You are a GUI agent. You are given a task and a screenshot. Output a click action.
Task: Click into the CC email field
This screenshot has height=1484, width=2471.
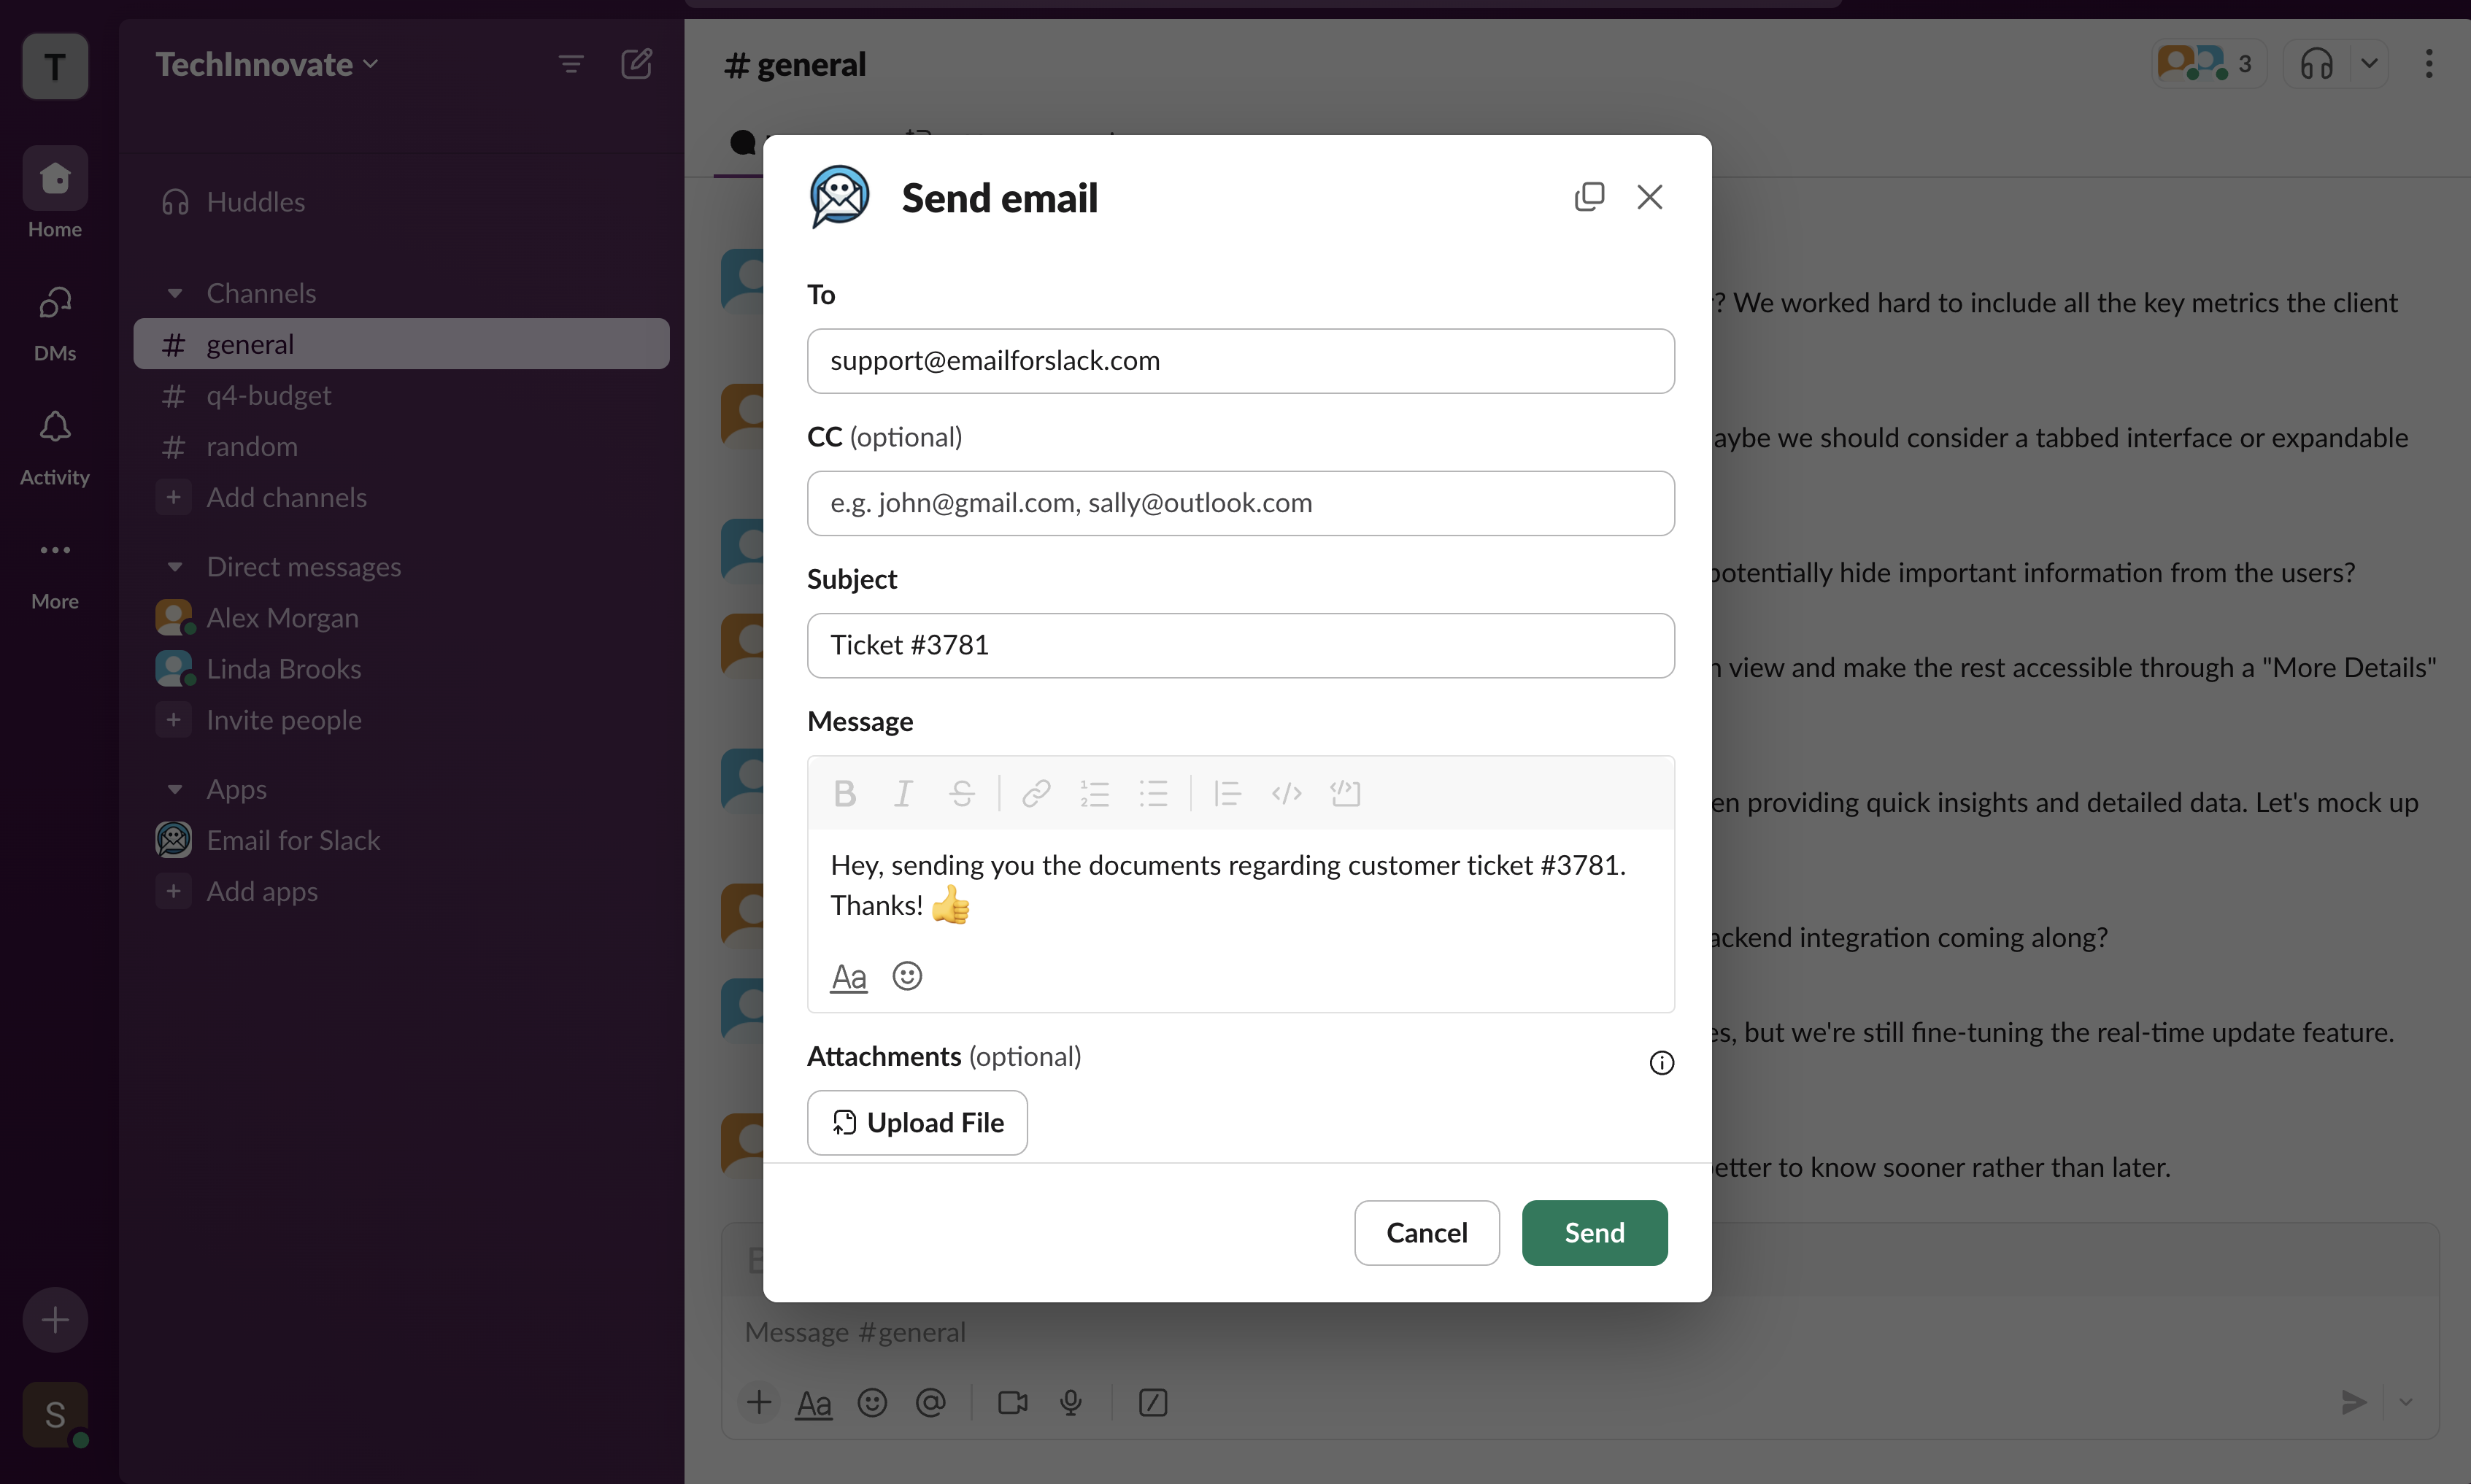coord(1240,503)
